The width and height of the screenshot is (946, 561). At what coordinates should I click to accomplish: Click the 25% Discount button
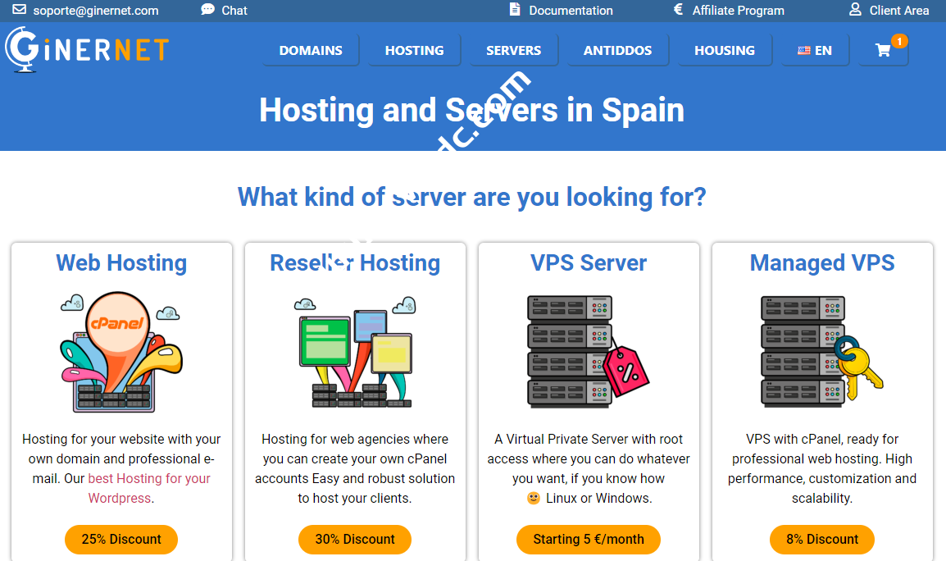121,539
